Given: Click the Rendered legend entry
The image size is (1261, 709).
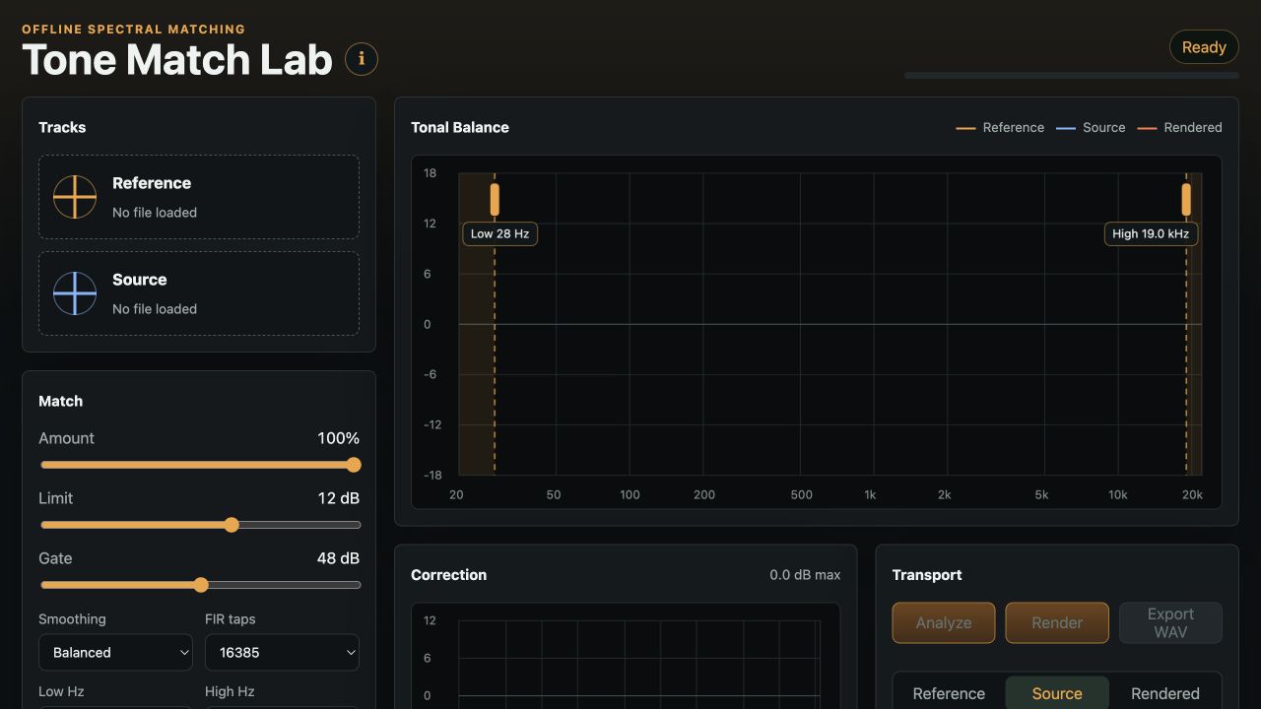Looking at the screenshot, I should coord(1179,127).
